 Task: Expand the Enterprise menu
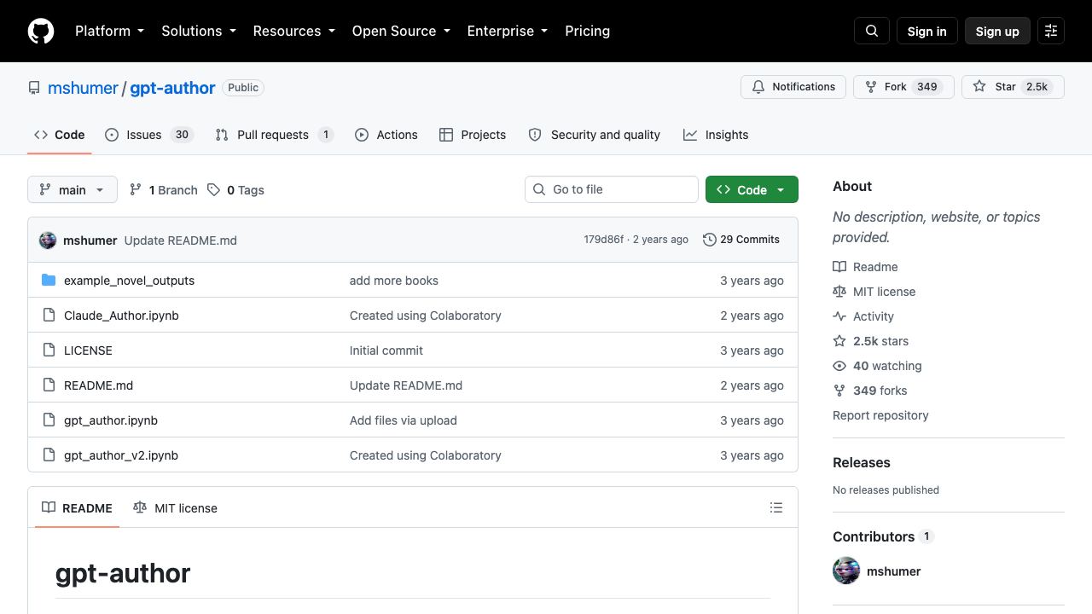[507, 31]
